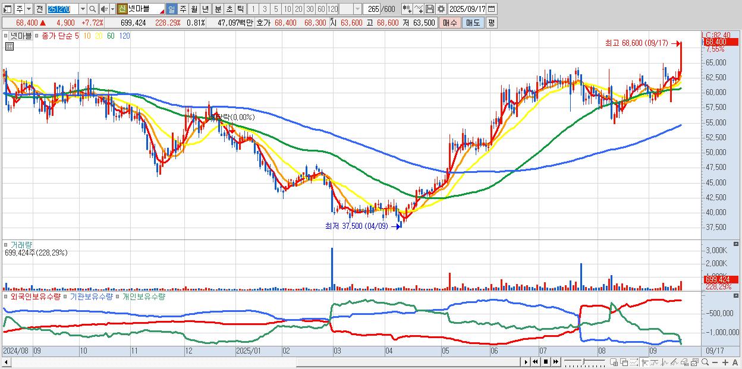The height and width of the screenshot is (369, 742).
Task: Click the add candlestick chart icon
Action: pyautogui.click(x=407, y=9)
